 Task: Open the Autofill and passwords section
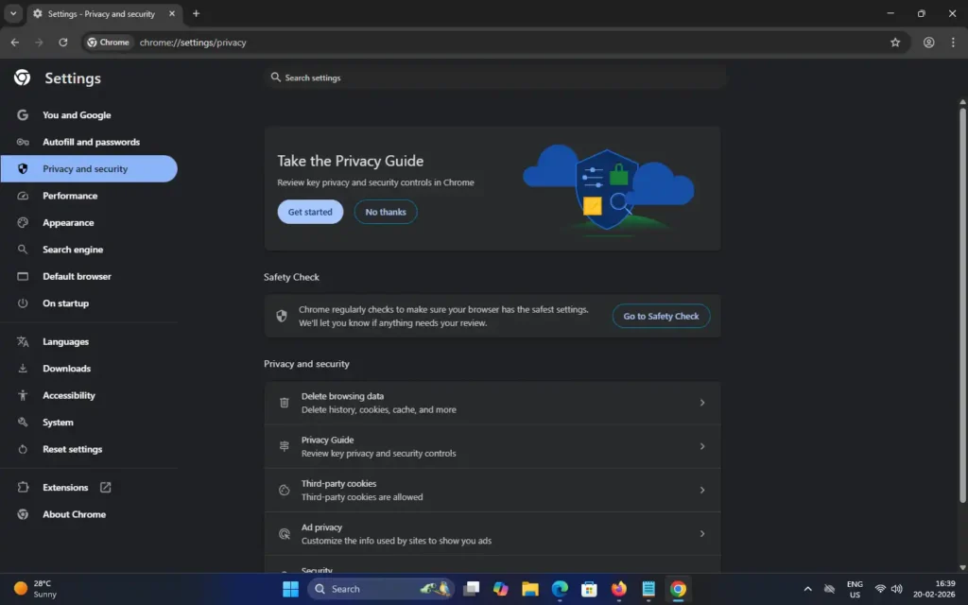91,142
